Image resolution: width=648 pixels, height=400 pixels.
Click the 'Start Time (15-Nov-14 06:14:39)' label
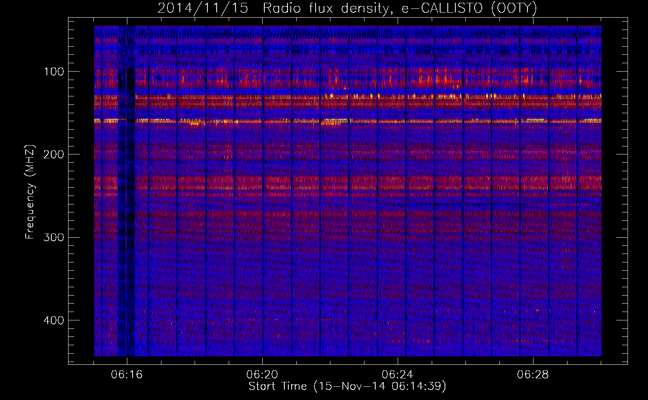coord(347,386)
